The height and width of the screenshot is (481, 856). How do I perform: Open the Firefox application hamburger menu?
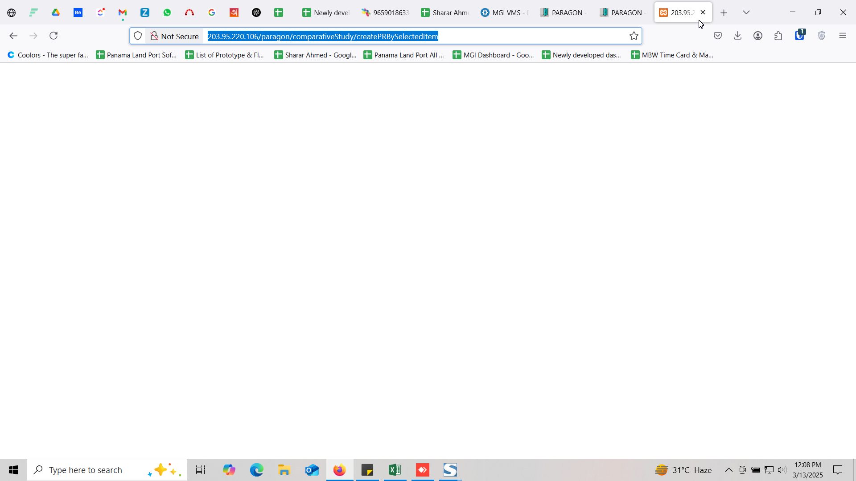tap(842, 36)
